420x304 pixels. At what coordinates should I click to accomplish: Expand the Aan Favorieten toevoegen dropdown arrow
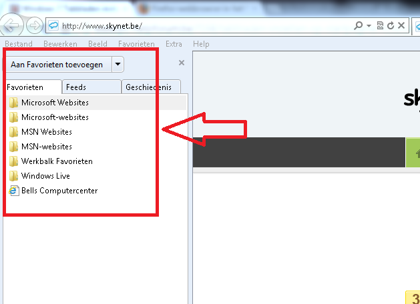tap(118, 65)
